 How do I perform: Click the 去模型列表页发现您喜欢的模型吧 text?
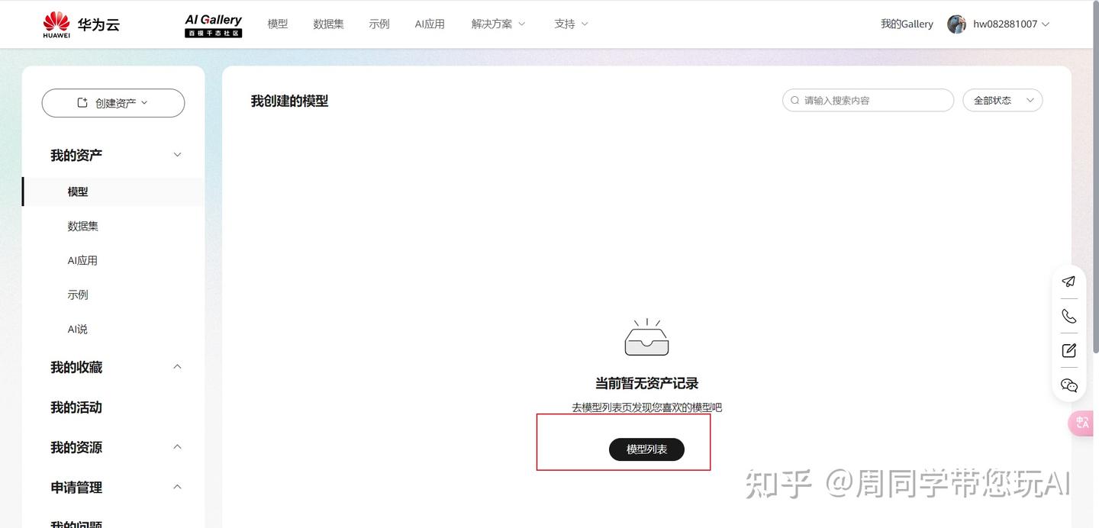point(646,407)
